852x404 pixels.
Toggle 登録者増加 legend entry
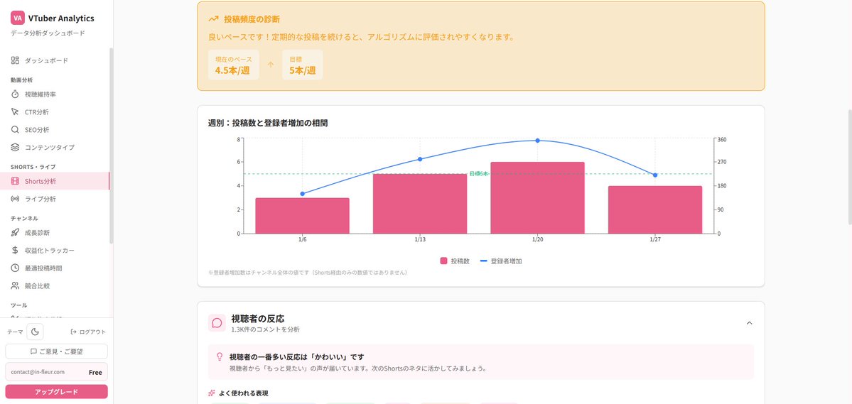point(501,261)
